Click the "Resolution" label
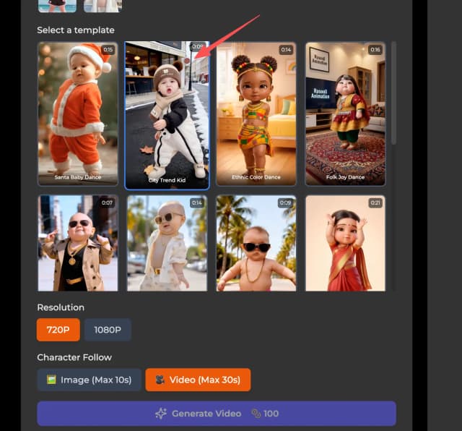Screen dimensions: 462x431 tap(61, 307)
